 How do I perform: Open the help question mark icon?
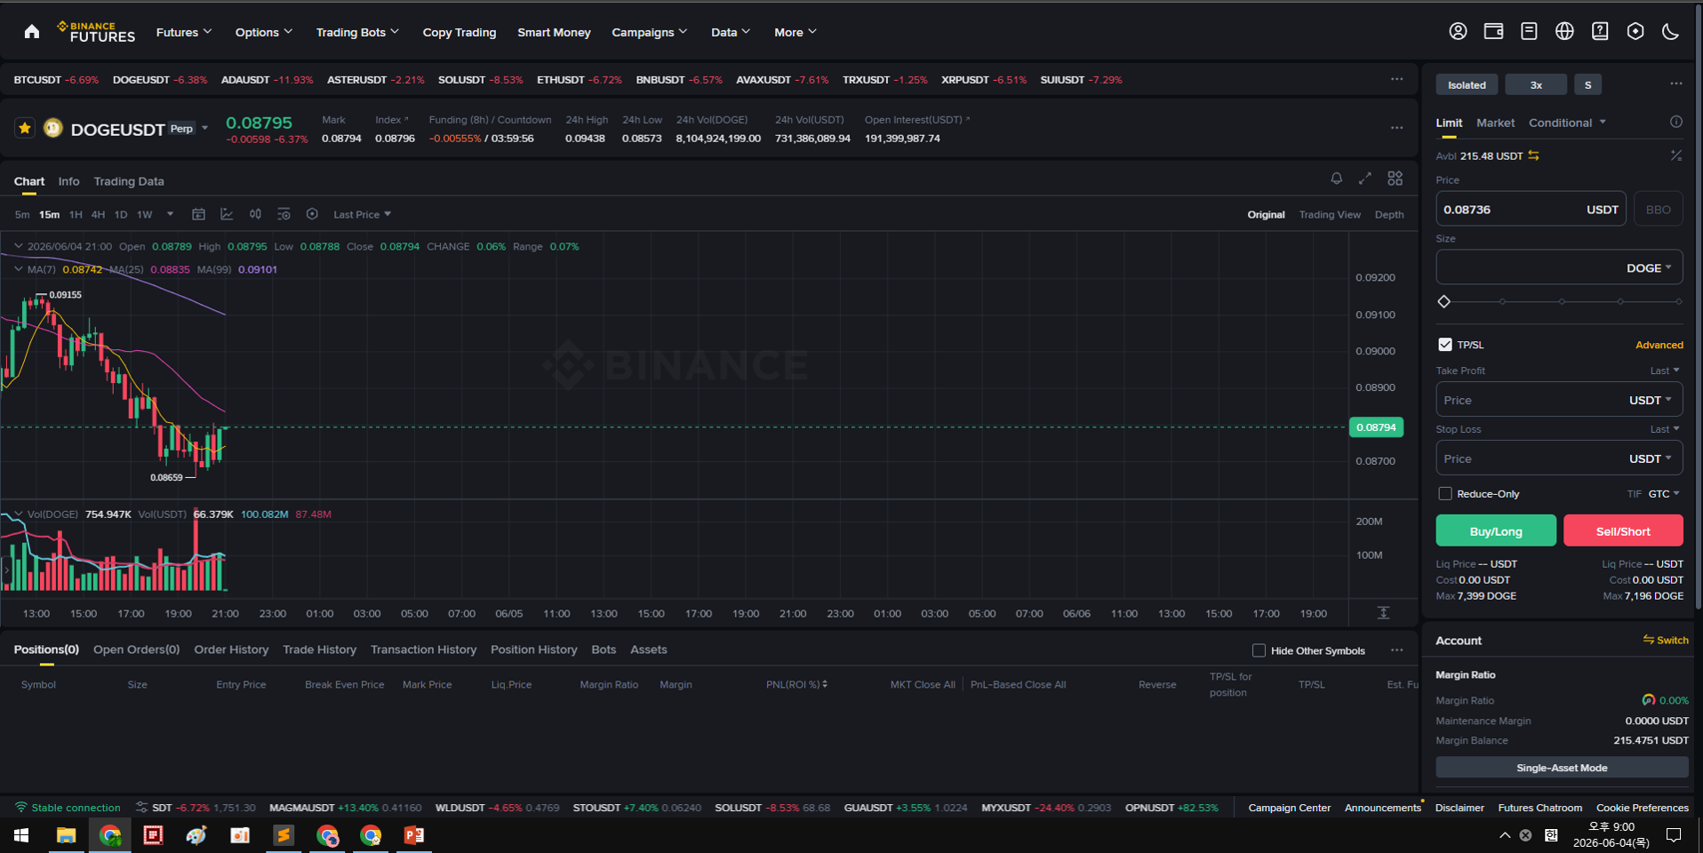[1600, 32]
